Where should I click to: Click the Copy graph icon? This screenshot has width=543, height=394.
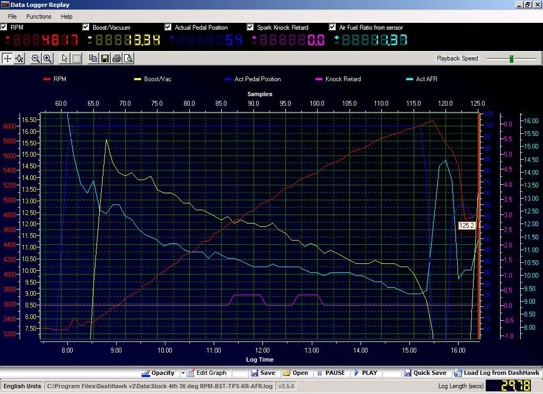[92, 58]
